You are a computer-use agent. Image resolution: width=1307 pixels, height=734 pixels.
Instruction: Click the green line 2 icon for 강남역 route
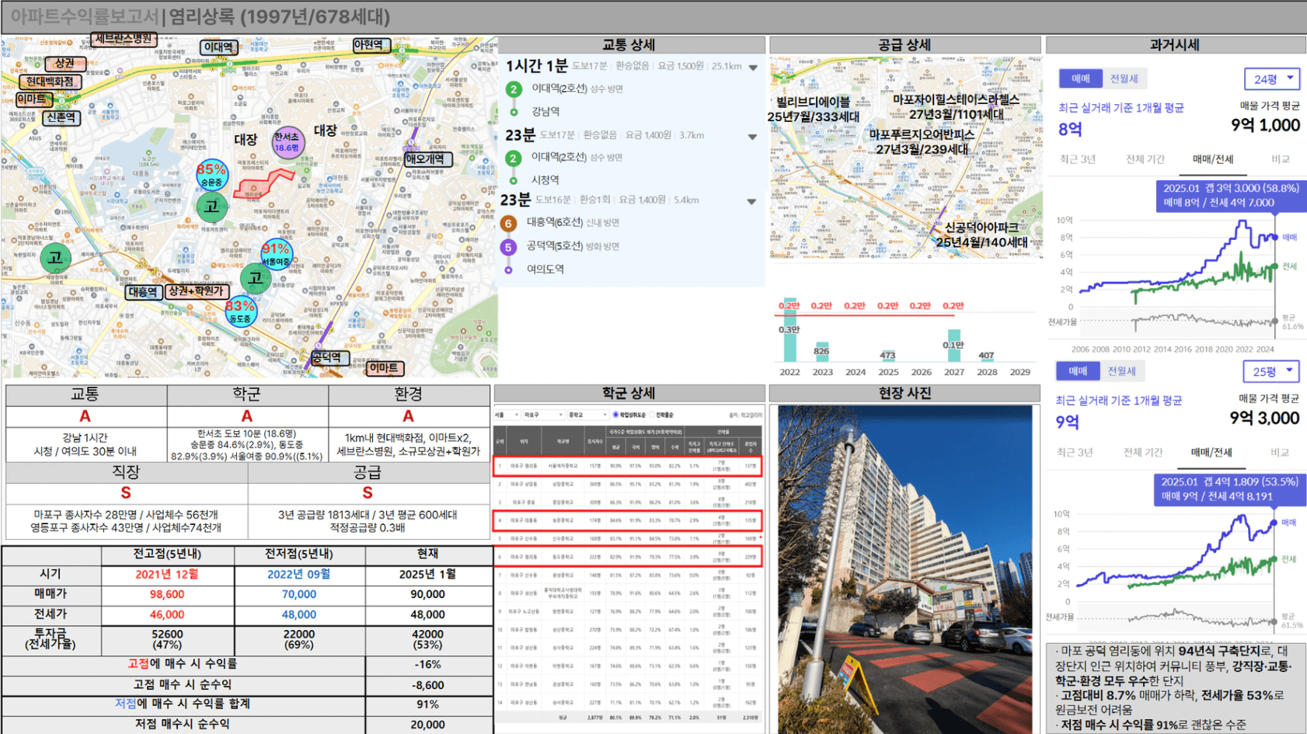click(513, 89)
